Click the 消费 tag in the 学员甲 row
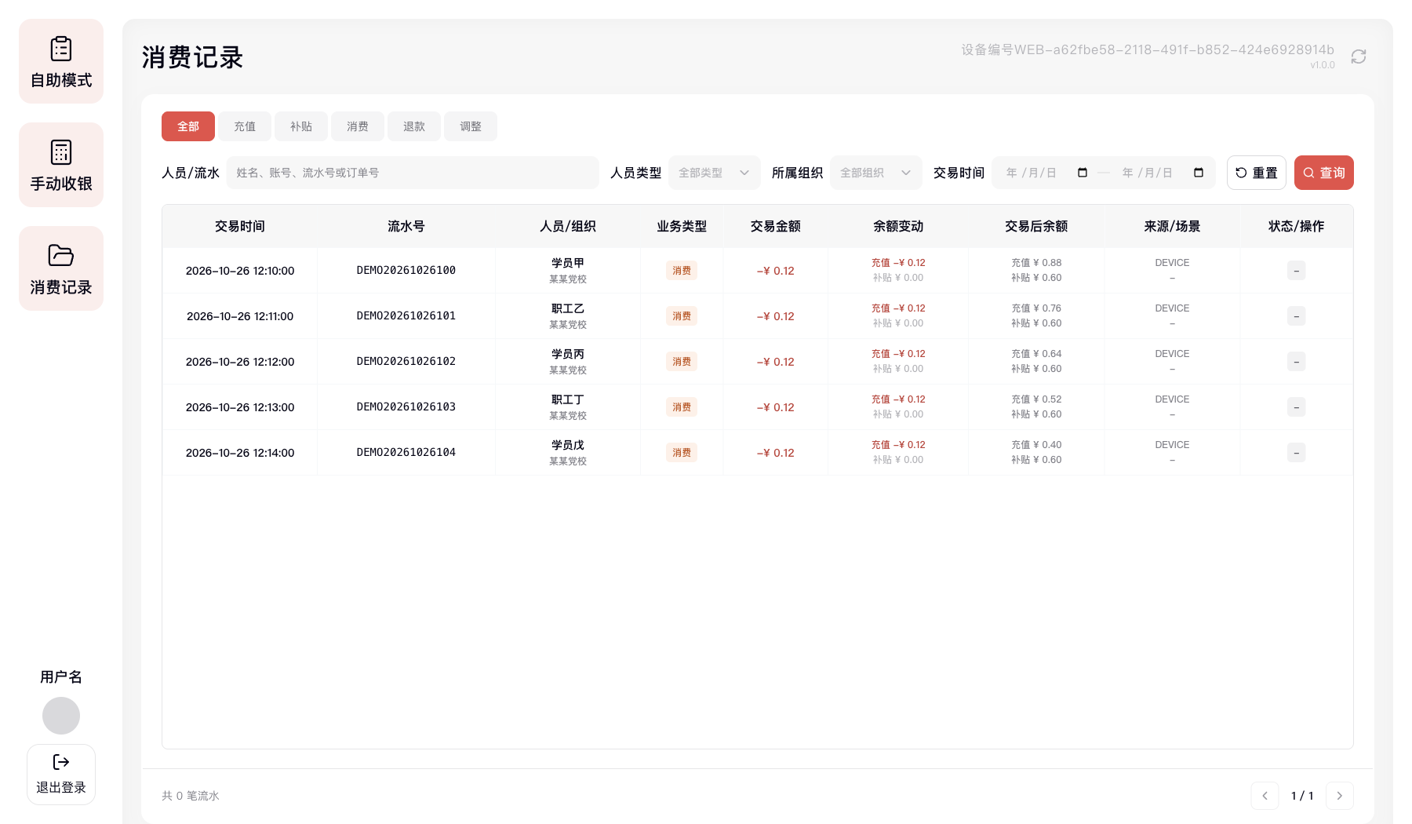1412x824 pixels. point(682,271)
